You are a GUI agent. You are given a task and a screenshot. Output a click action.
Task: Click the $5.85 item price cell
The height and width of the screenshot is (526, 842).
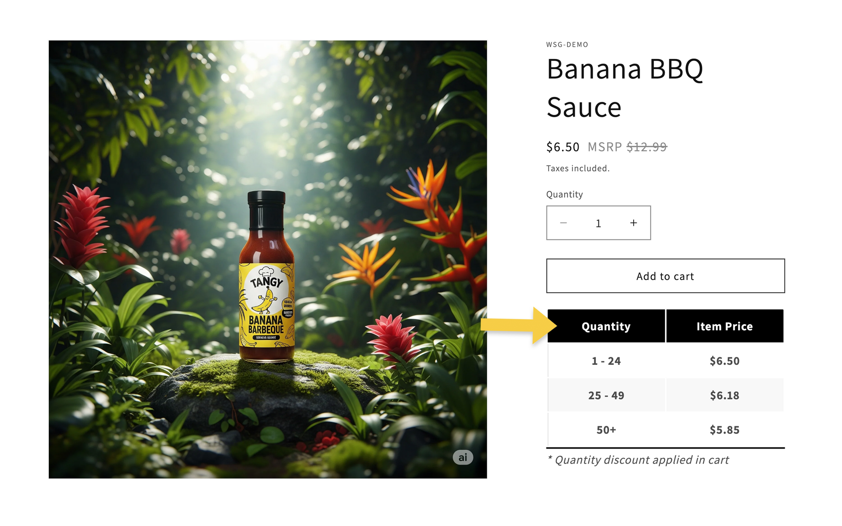[724, 430]
